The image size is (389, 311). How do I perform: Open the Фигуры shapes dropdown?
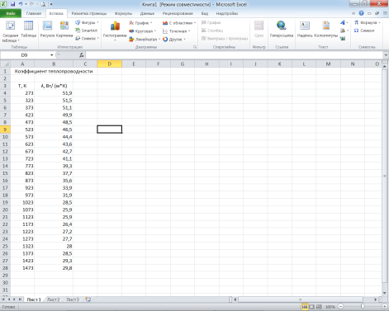(87, 22)
